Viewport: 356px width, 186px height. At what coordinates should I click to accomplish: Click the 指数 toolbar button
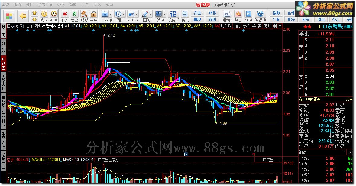tap(276, 13)
